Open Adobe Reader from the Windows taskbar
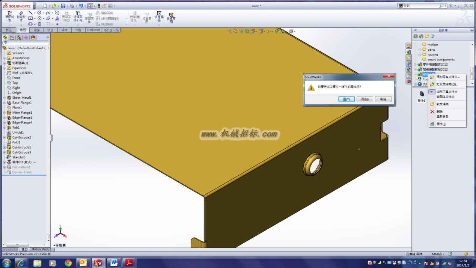Image resolution: width=476 pixels, height=268 pixels. point(129,263)
